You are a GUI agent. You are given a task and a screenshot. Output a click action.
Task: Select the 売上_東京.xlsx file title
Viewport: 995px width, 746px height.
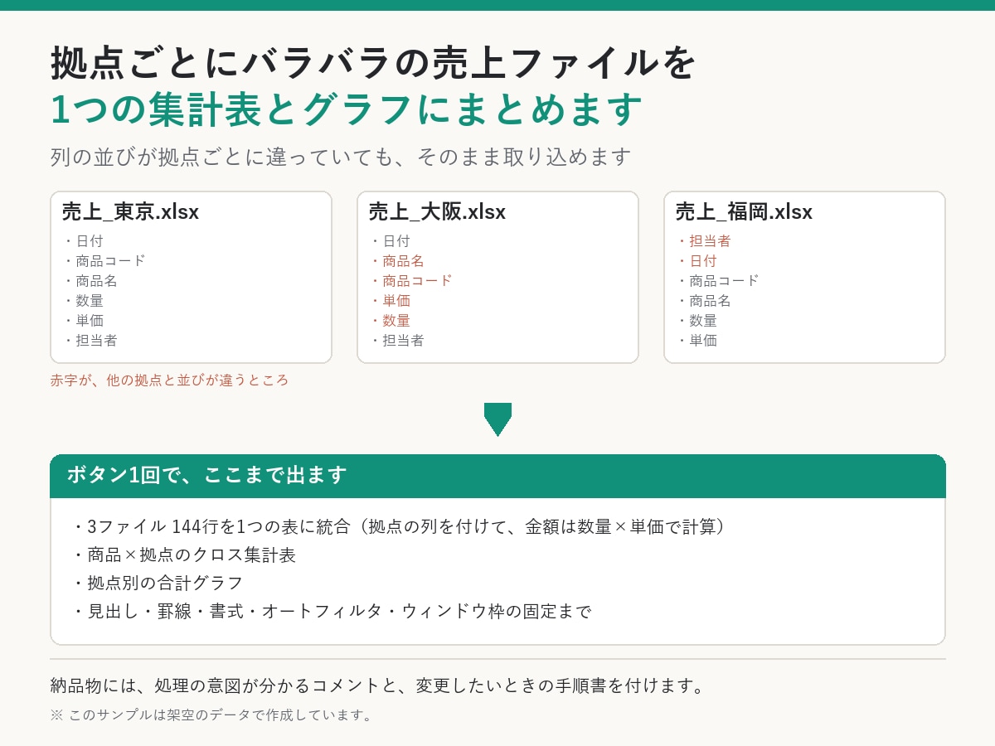[x=130, y=212]
